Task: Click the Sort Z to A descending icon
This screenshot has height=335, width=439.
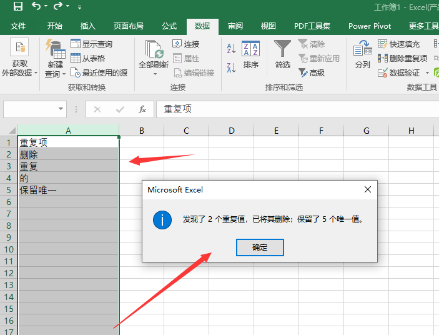Action: pyautogui.click(x=231, y=67)
